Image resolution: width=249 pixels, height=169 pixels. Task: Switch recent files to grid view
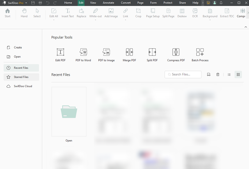(x=238, y=74)
